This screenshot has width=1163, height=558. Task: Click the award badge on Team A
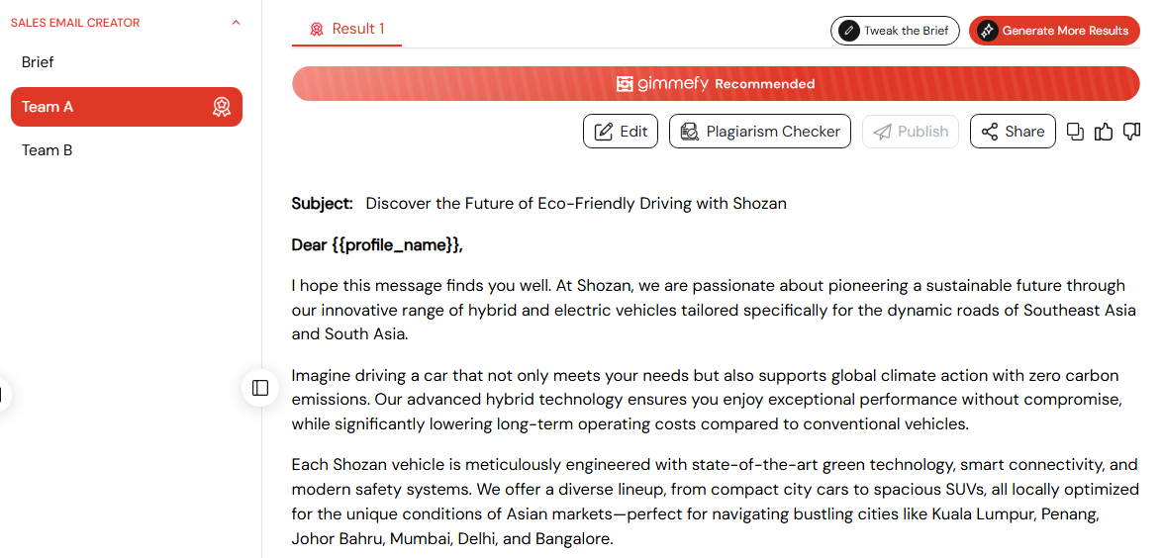(x=221, y=107)
